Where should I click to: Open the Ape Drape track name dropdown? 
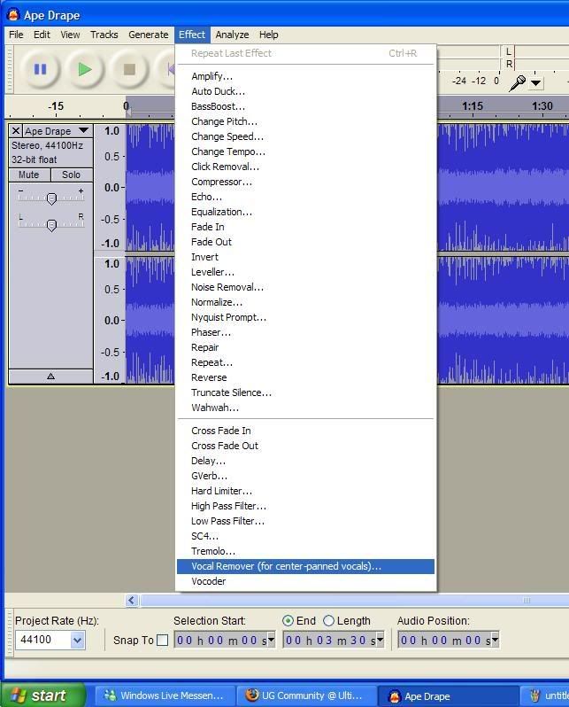[83, 131]
